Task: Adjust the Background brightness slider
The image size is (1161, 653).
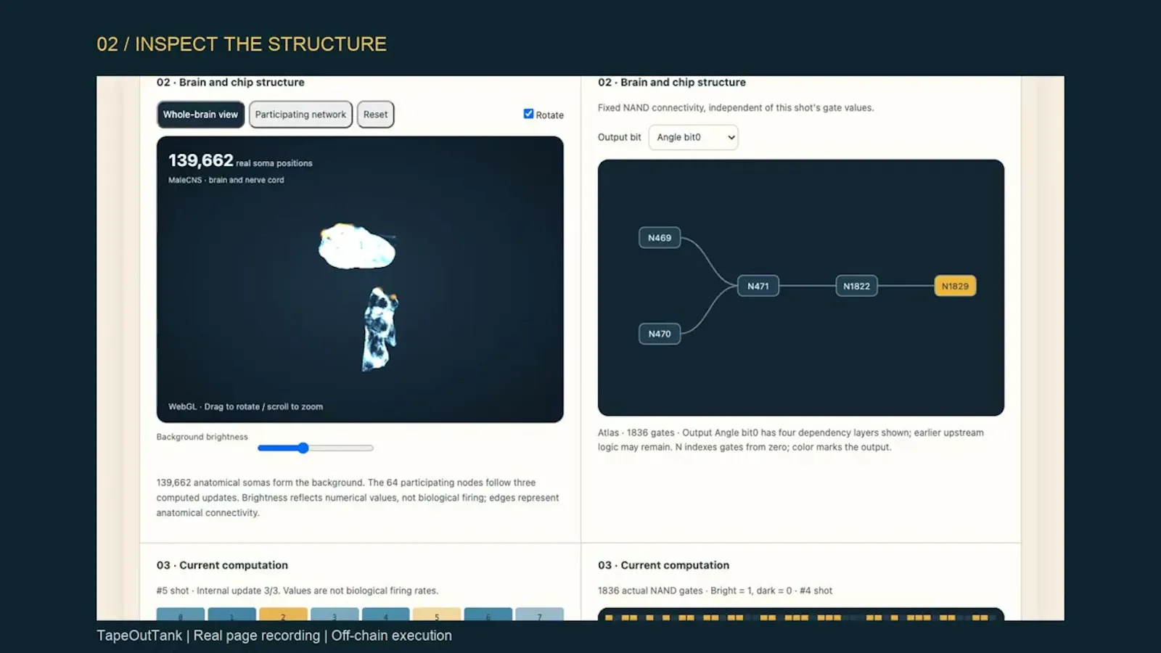Action: click(x=316, y=448)
